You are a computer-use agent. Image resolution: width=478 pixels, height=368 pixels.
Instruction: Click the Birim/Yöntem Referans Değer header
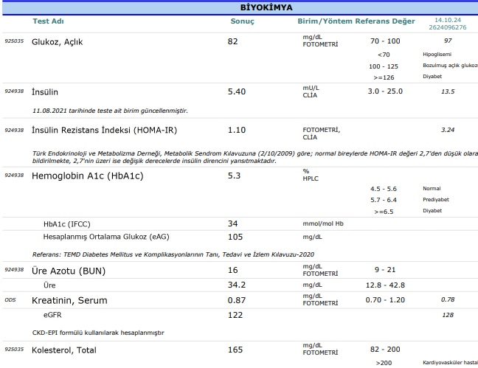pos(356,21)
